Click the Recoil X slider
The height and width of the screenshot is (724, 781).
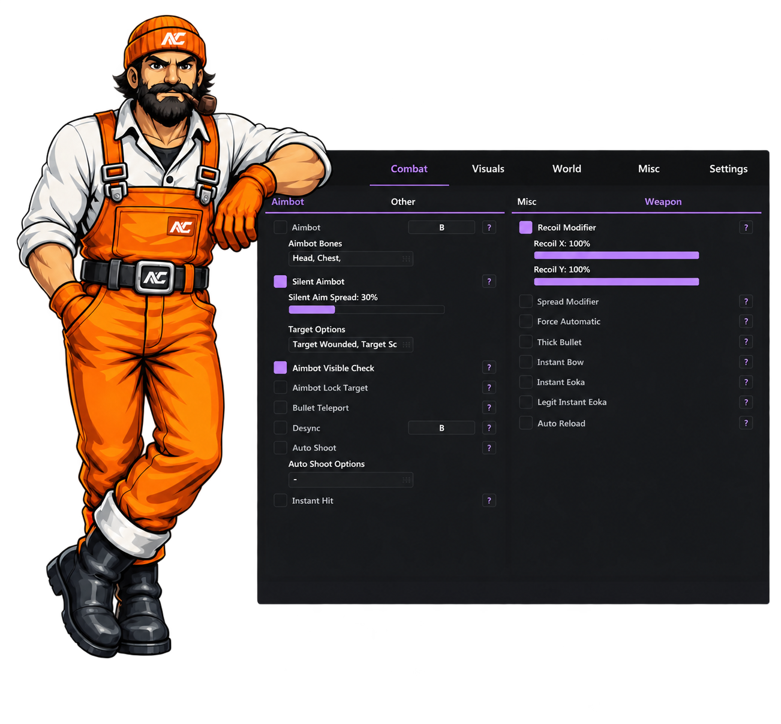pyautogui.click(x=617, y=255)
